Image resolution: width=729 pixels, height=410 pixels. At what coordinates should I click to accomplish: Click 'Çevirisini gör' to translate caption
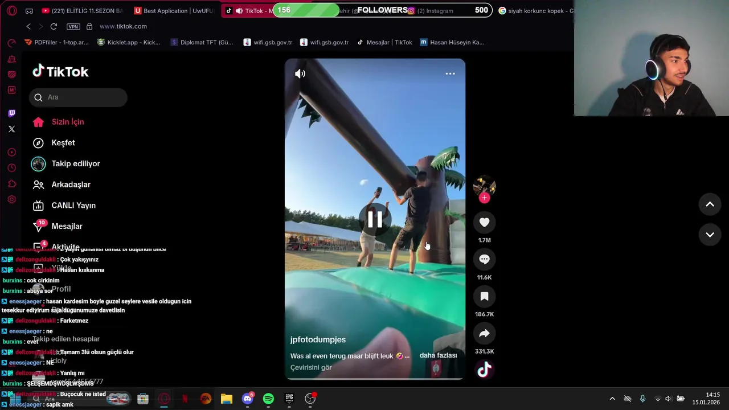(311, 367)
